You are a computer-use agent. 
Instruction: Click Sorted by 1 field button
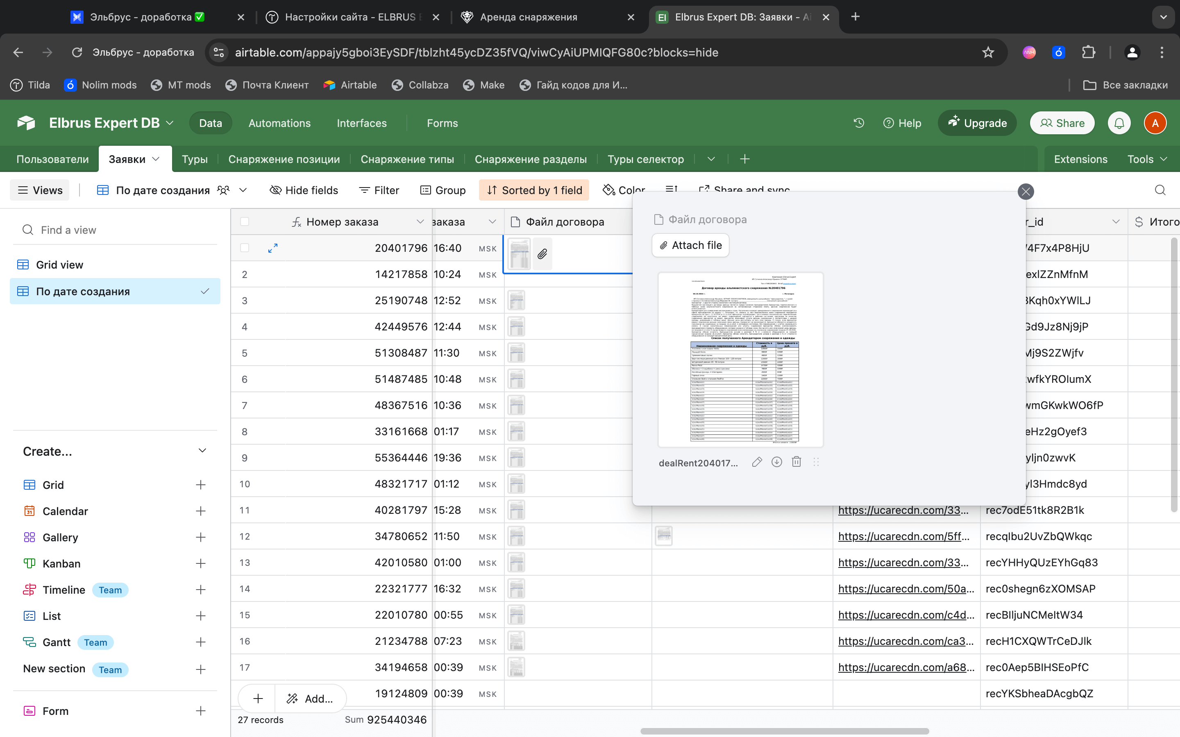coord(534,190)
